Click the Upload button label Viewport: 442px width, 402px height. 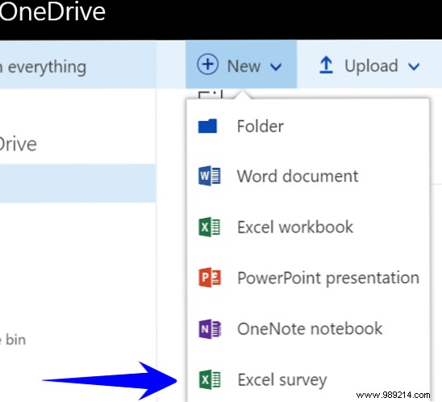(x=371, y=66)
